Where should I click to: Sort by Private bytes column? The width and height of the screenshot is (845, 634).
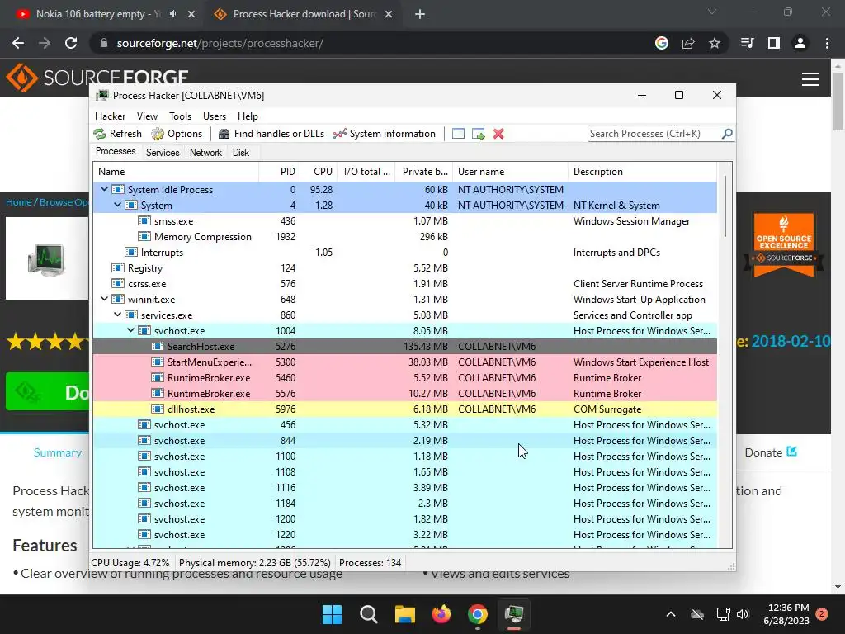(424, 172)
